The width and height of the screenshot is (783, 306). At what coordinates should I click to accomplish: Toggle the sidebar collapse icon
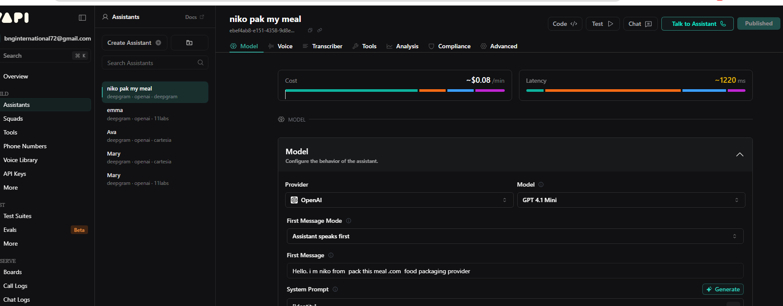point(82,18)
